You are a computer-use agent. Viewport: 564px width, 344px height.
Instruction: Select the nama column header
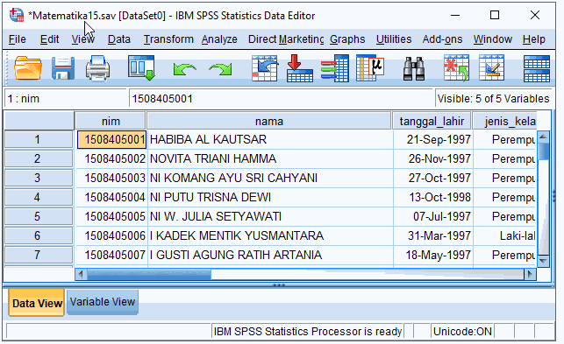pyautogui.click(x=269, y=122)
